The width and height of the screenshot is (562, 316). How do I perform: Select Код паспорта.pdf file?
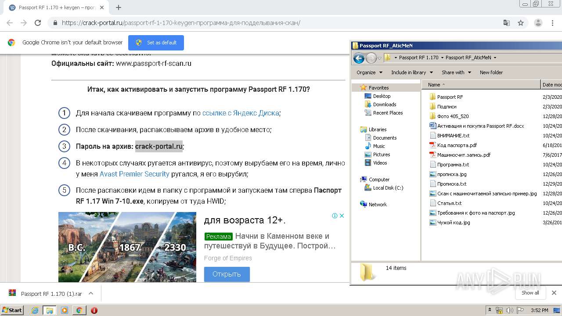click(x=457, y=145)
